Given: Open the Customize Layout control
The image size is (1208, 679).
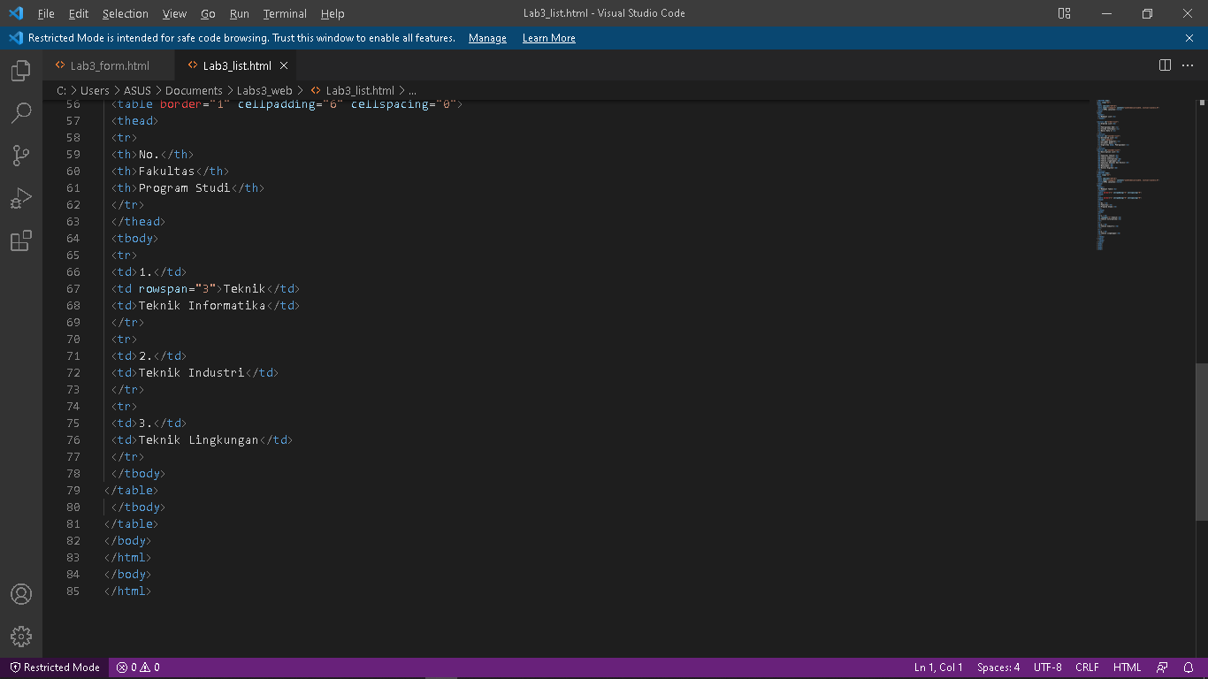Looking at the screenshot, I should (1063, 13).
